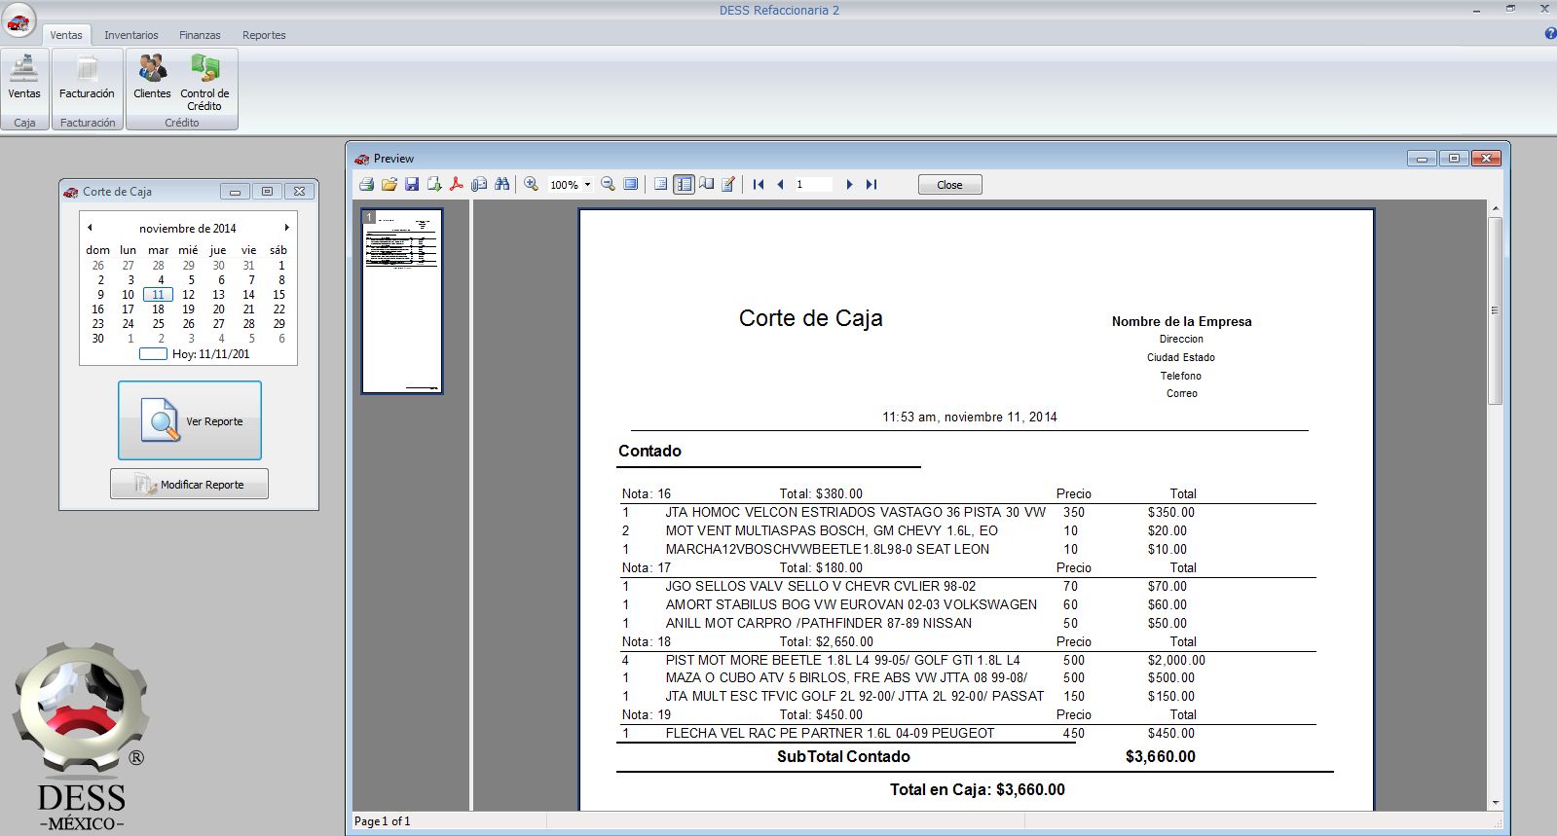The height and width of the screenshot is (836, 1557).
Task: Maximize the Corte de Caja window
Action: [x=267, y=192]
